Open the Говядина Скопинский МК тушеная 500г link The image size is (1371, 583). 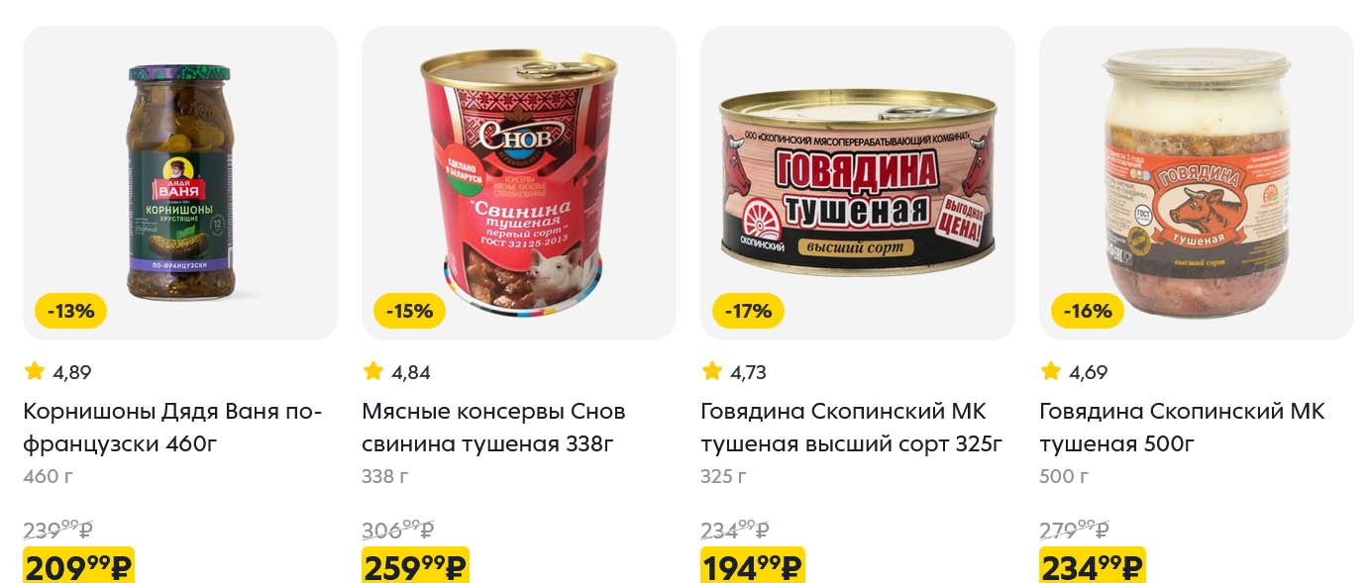click(1182, 428)
